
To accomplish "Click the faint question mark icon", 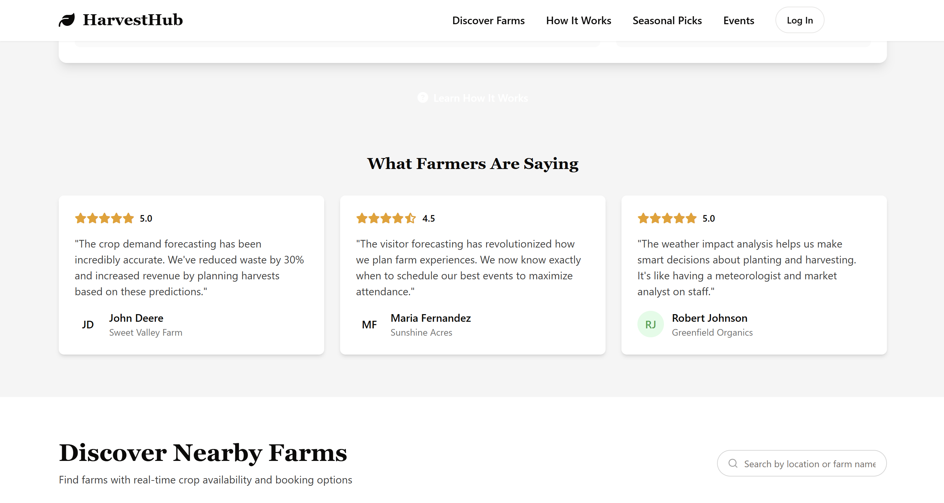I will coord(422,98).
